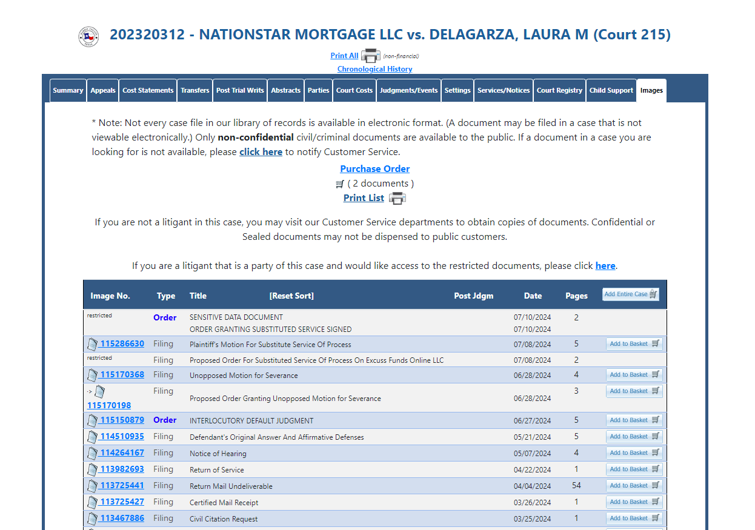Image resolution: width=755 pixels, height=530 pixels.
Task: Add Civil Citation Request to basket
Action: click(x=634, y=518)
